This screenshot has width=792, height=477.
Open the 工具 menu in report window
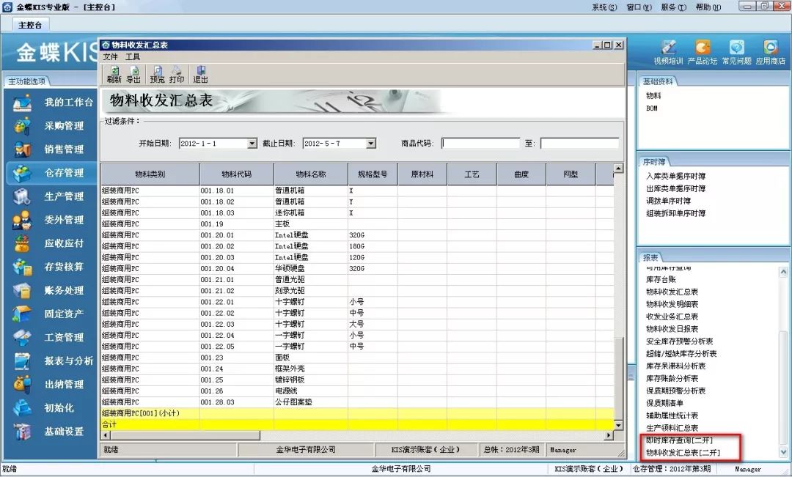132,57
